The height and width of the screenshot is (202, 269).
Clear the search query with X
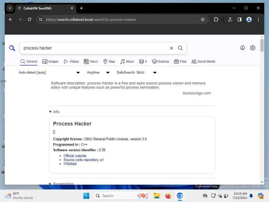point(171,48)
